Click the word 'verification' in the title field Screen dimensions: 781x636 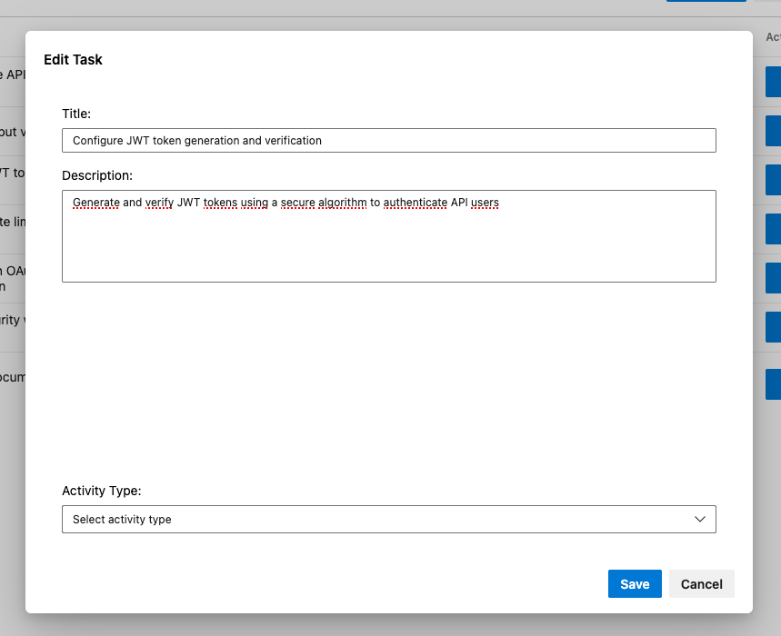pos(292,141)
